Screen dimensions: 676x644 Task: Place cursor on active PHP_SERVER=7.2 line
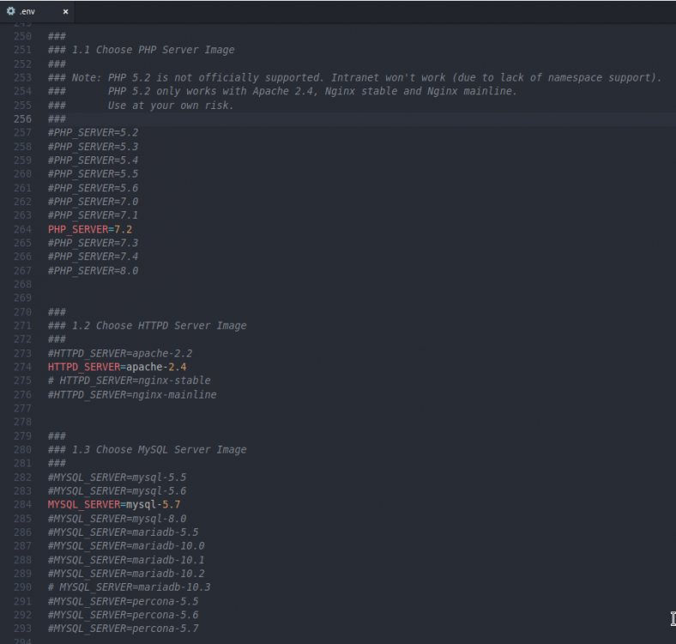pyautogui.click(x=90, y=229)
